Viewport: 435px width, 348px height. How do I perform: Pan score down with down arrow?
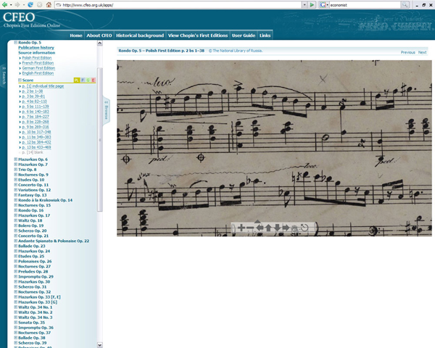(277, 228)
